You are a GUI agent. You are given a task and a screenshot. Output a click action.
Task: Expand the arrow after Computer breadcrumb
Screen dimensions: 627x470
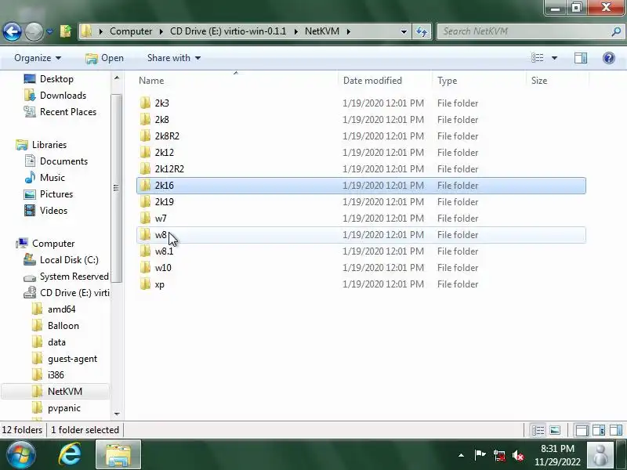click(161, 31)
